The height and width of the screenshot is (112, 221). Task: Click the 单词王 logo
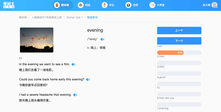tap(9, 5)
